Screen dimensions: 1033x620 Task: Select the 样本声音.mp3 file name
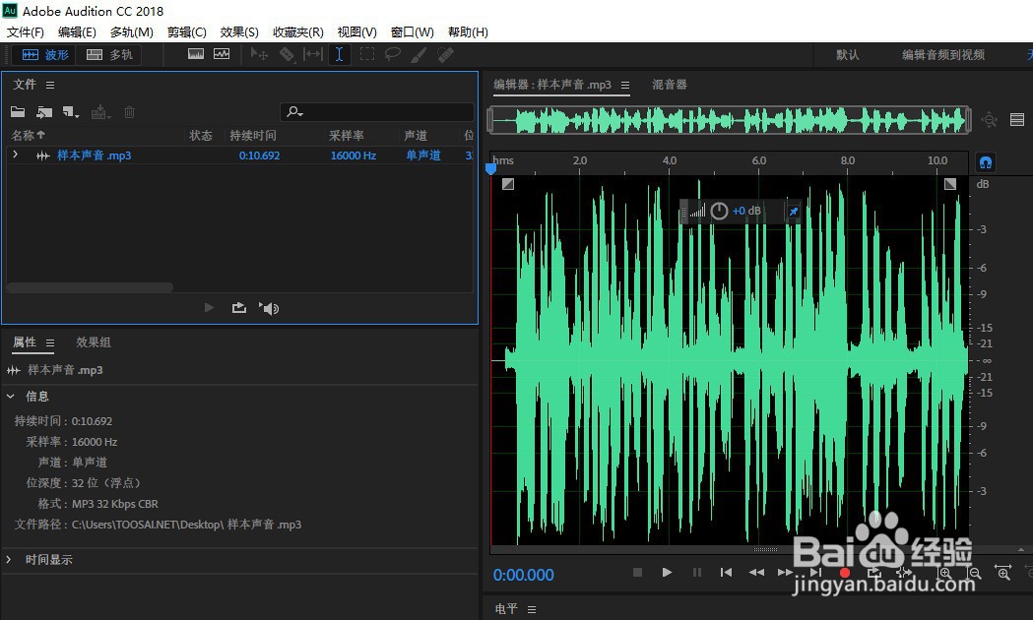click(x=95, y=155)
